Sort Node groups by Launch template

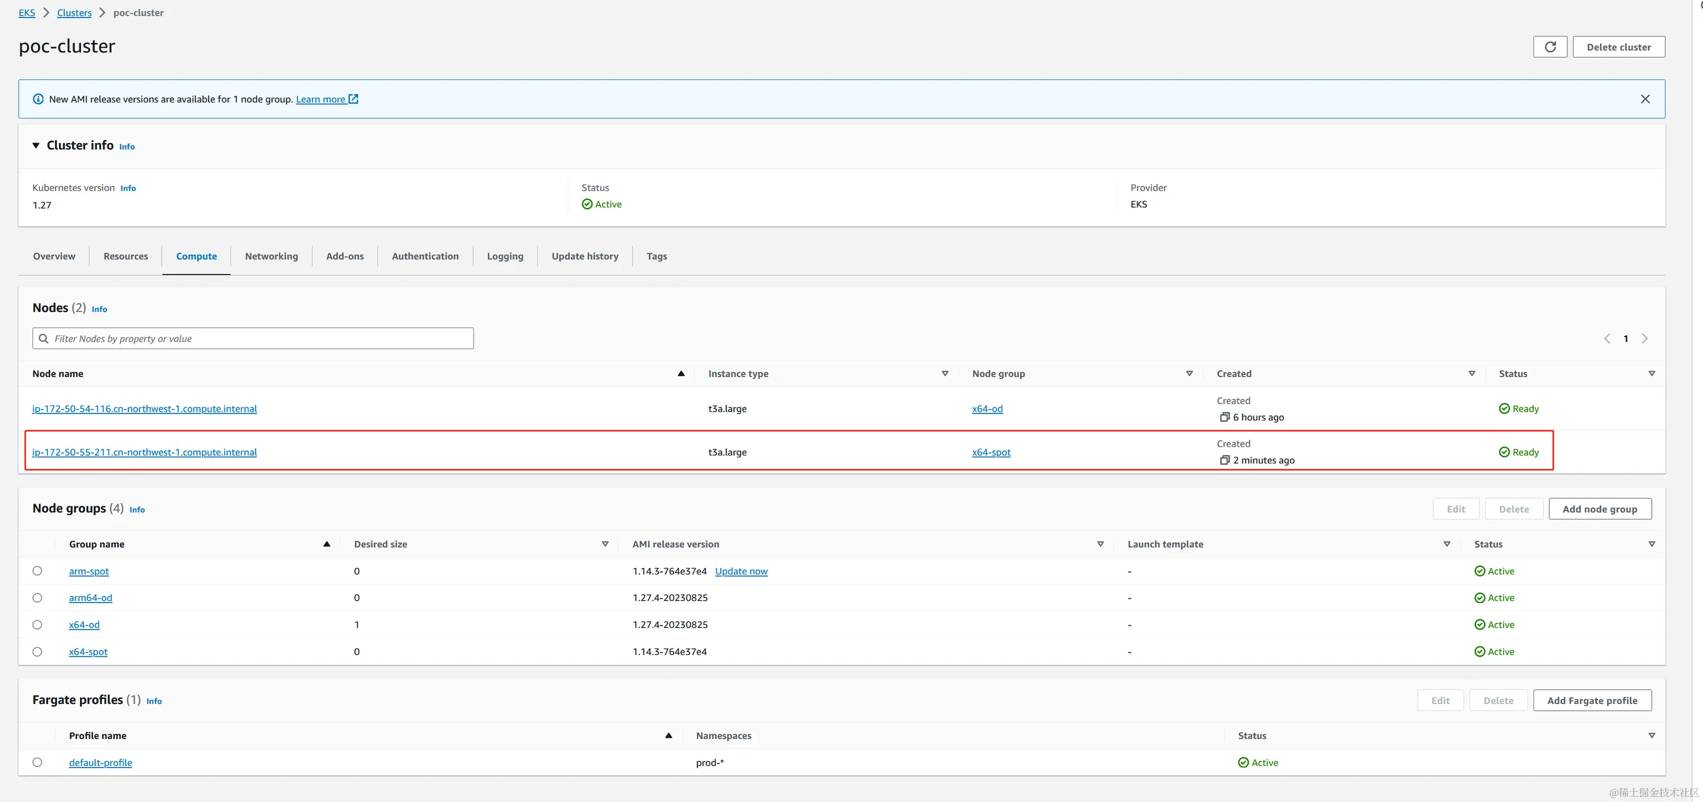pos(1447,544)
